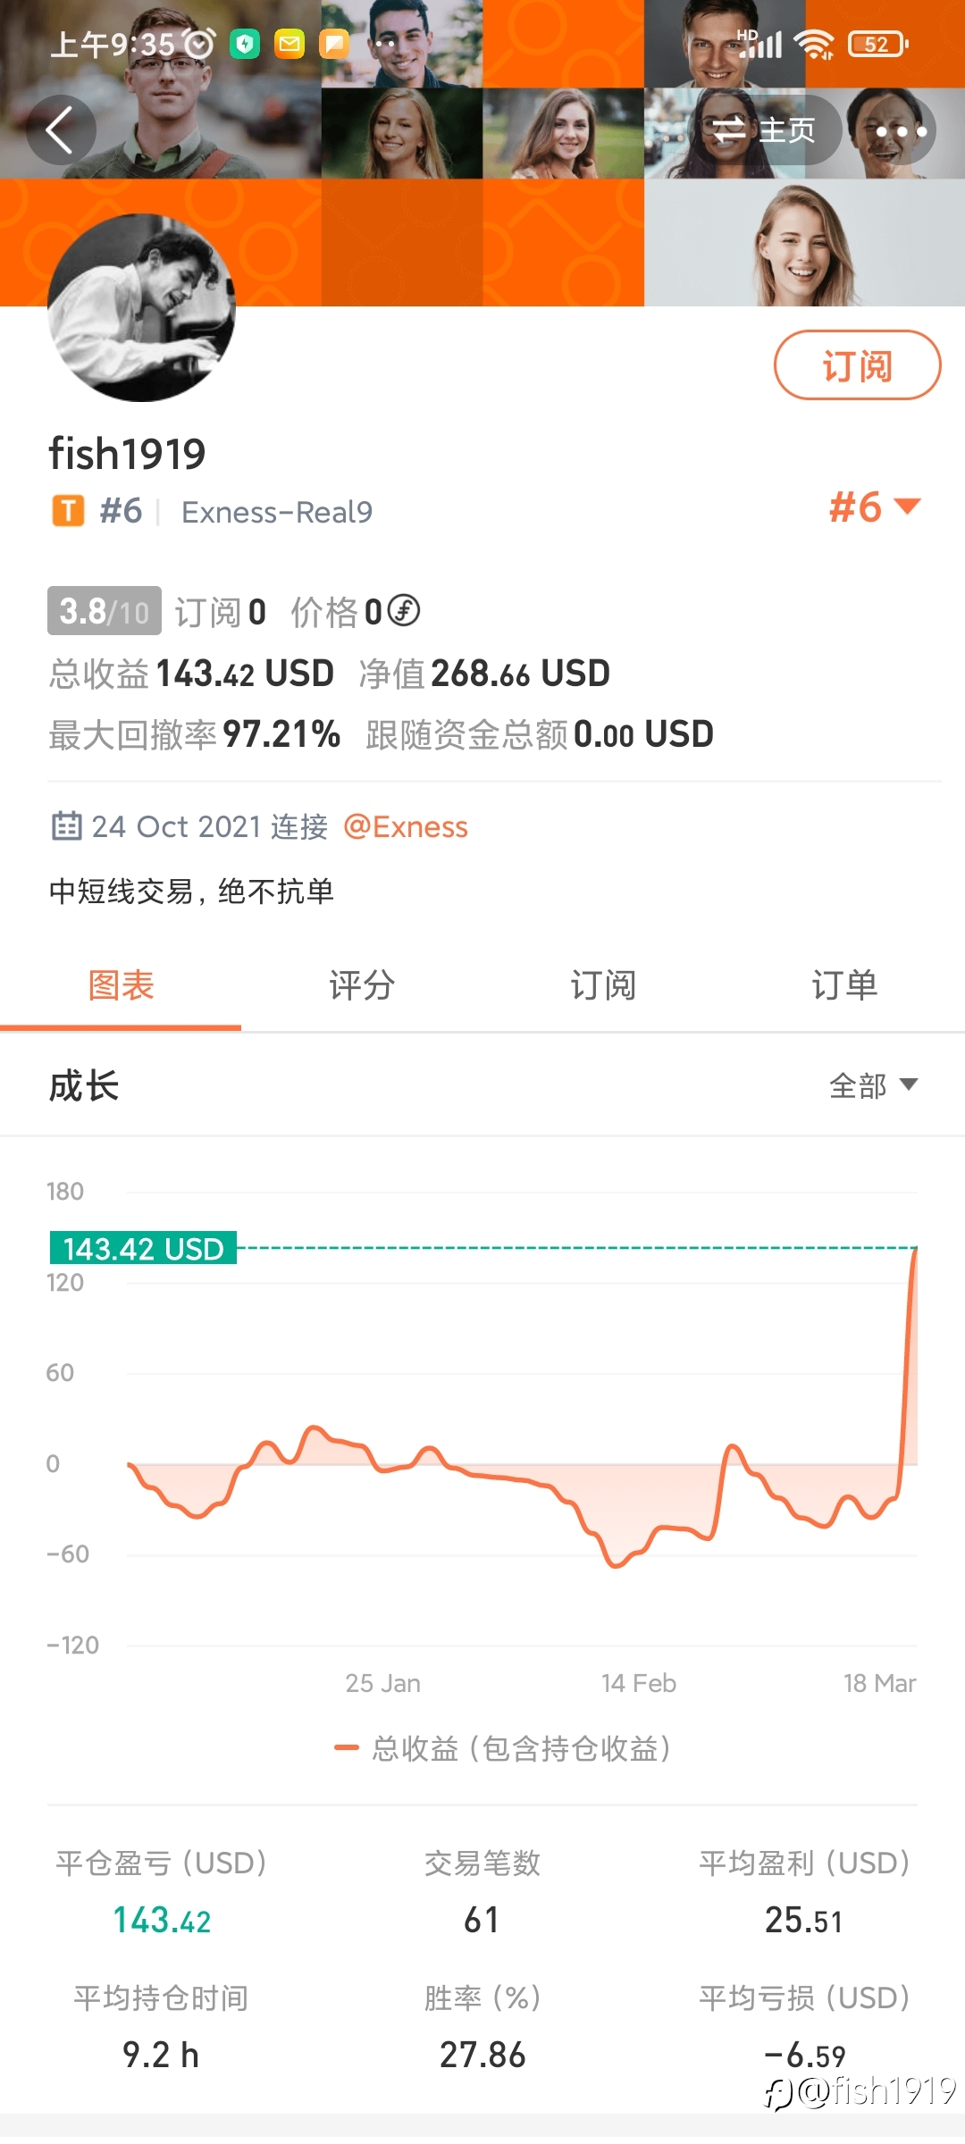Tap the 主页 home switch button
965x2144 pixels.
click(766, 130)
